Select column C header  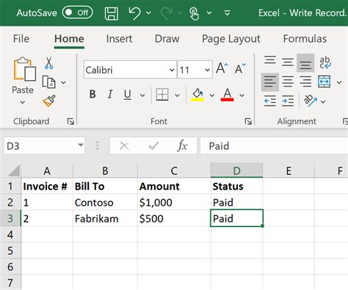(x=174, y=170)
